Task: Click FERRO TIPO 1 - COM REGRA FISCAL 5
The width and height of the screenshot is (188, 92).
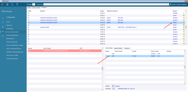Action: pos(127,27)
